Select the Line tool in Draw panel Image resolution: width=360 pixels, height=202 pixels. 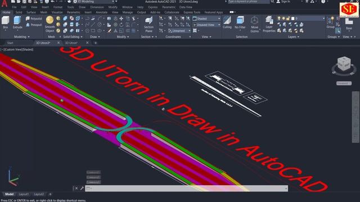[x=93, y=25]
